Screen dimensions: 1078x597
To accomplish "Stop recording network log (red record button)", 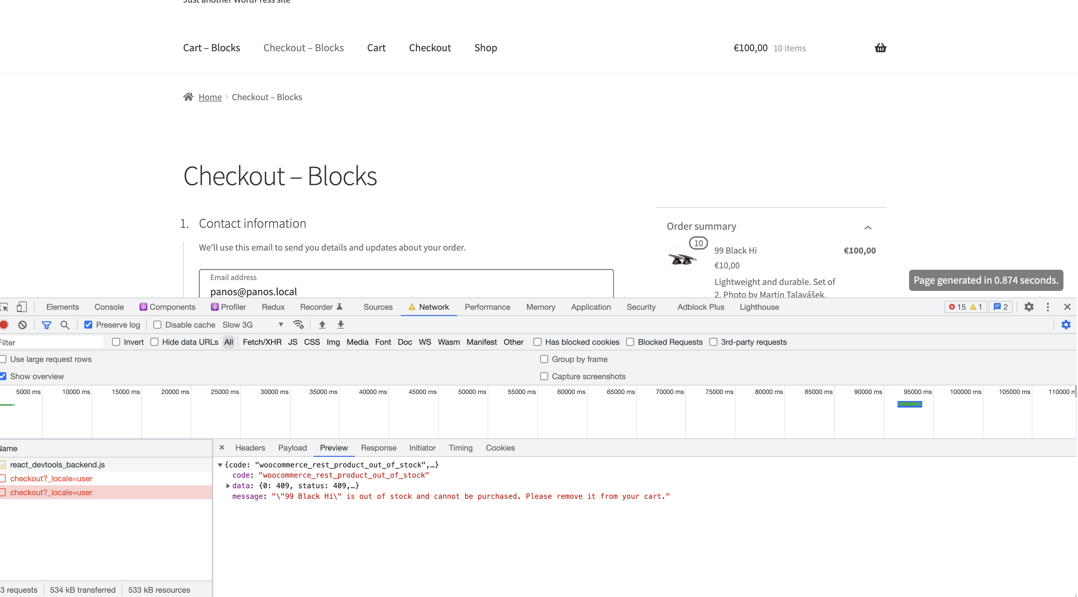I will click(5, 324).
